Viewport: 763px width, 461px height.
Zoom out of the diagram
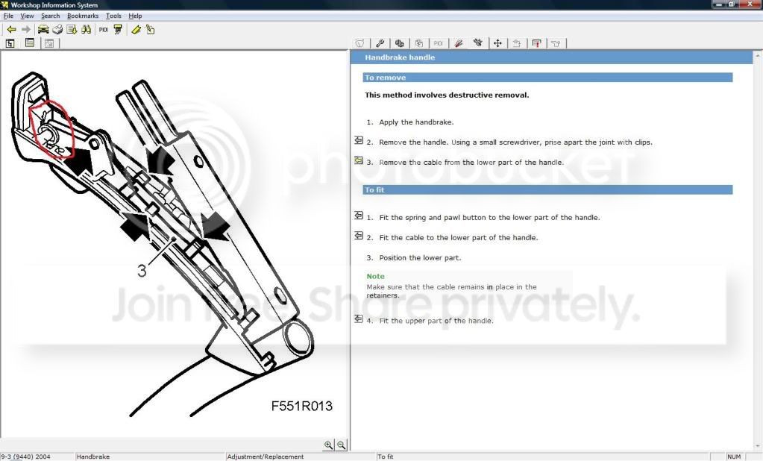pos(342,445)
